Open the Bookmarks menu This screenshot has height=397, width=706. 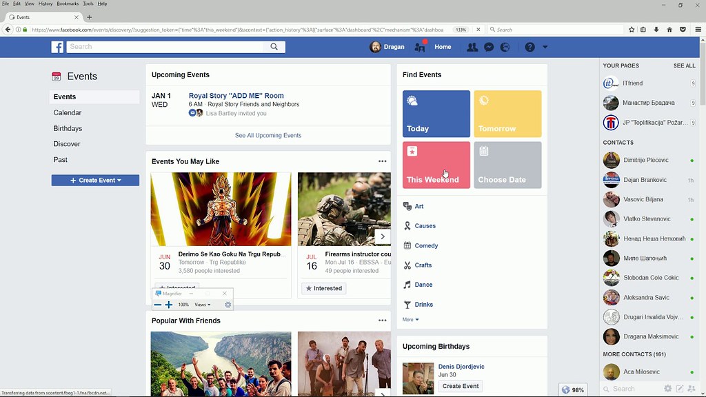pyautogui.click(x=67, y=3)
